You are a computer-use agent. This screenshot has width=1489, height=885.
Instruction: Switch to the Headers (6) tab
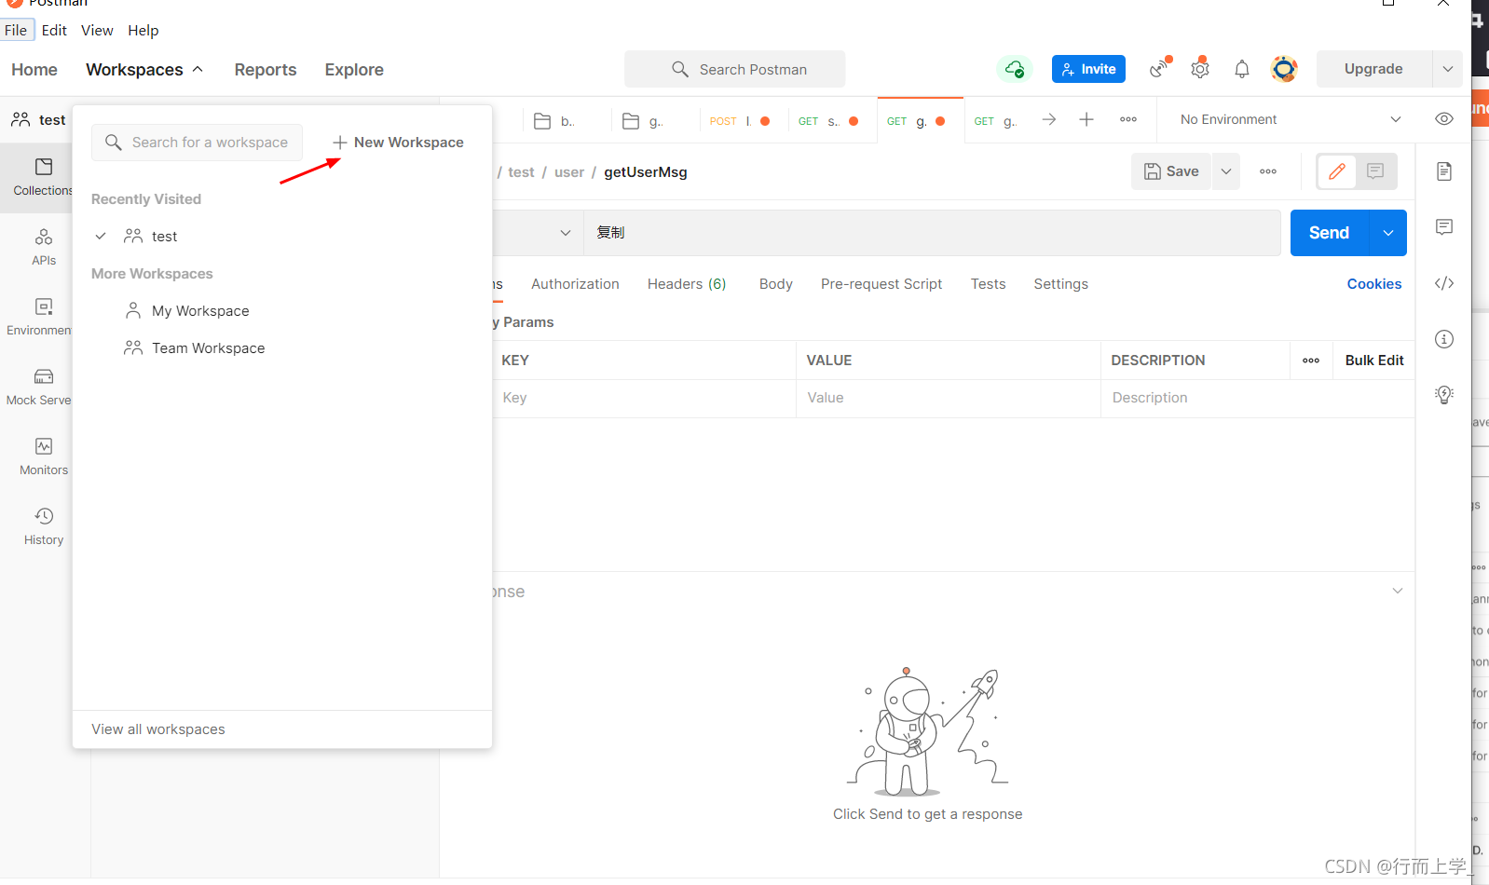click(x=687, y=284)
